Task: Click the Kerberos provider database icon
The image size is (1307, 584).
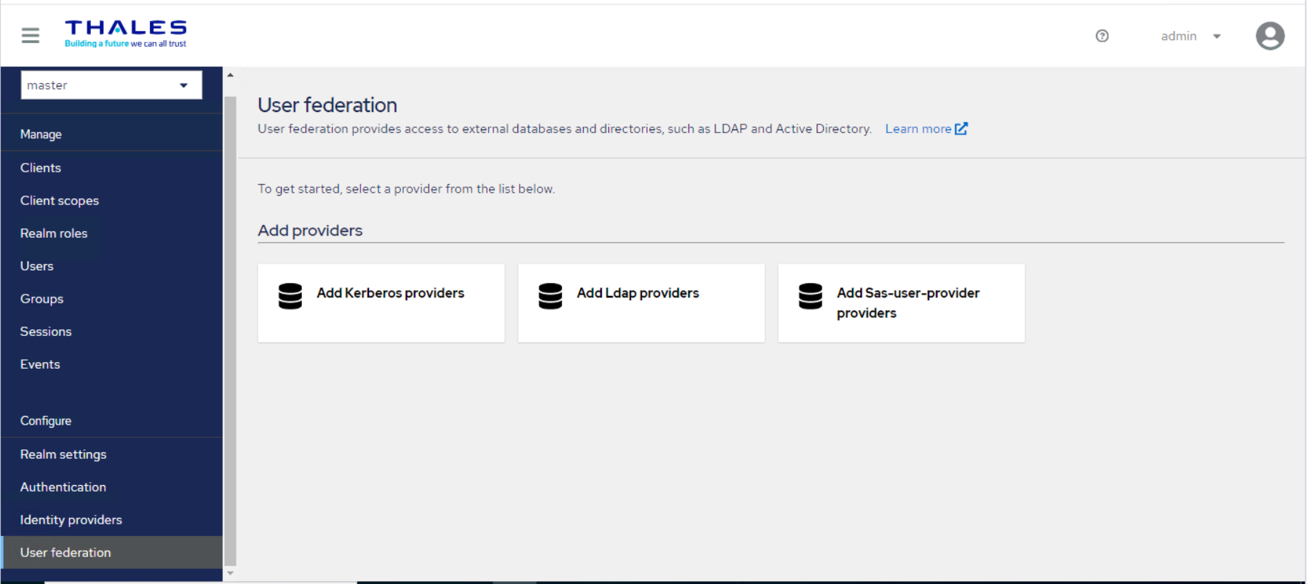Action: pos(290,296)
